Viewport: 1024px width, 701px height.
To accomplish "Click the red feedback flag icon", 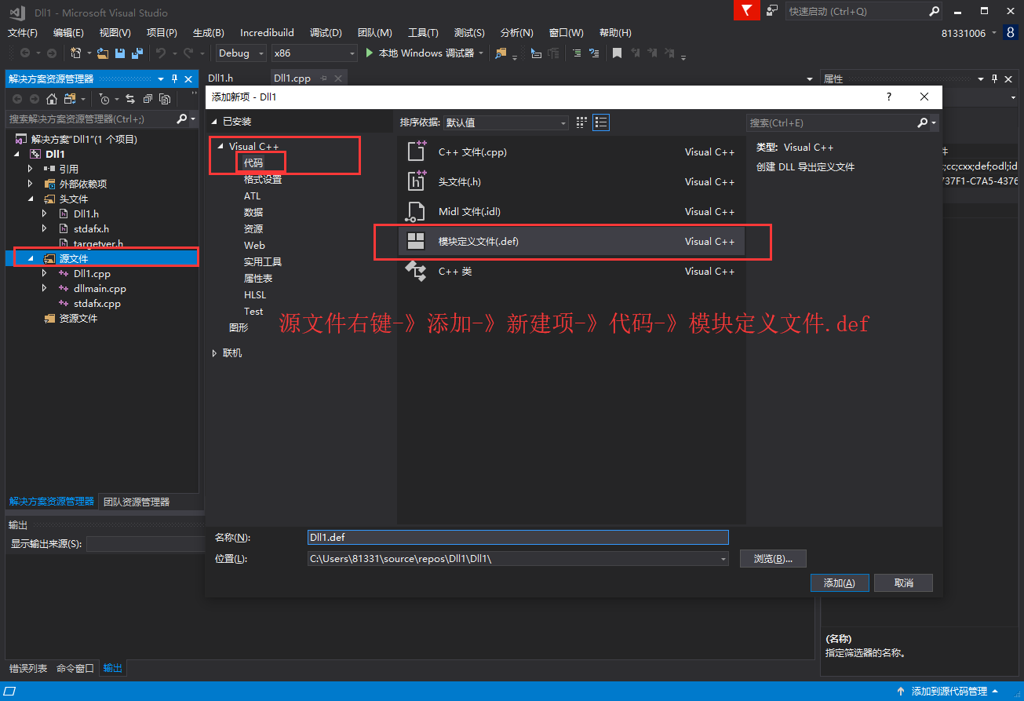I will tap(747, 11).
